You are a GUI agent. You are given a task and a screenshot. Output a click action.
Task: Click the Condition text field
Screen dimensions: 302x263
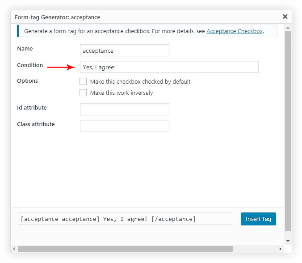[169, 67]
